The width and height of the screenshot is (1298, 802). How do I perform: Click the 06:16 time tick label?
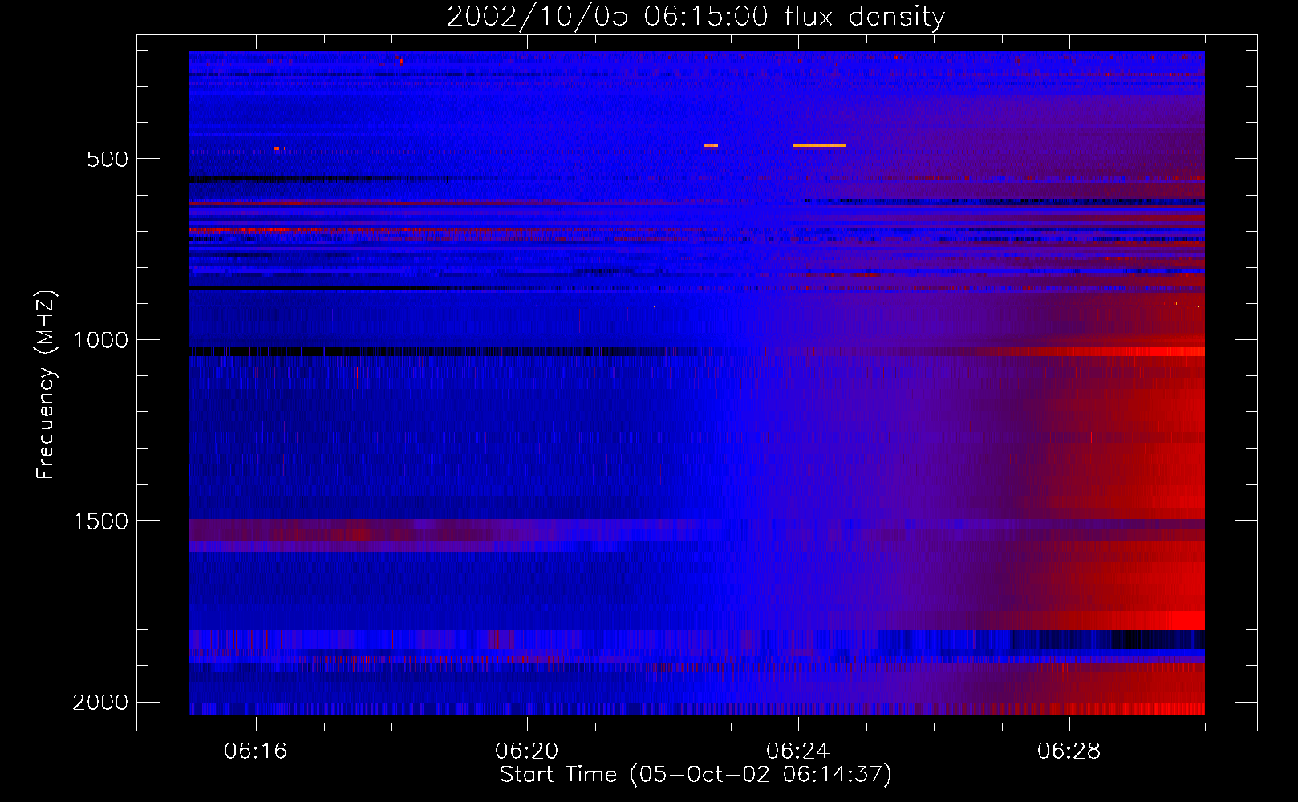(x=256, y=751)
